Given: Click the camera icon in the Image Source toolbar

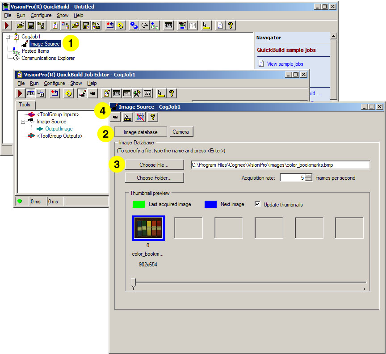Looking at the screenshot, I should click(x=116, y=117).
